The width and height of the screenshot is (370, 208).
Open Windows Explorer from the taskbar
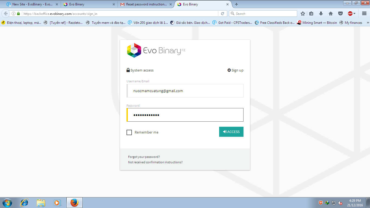41,203
